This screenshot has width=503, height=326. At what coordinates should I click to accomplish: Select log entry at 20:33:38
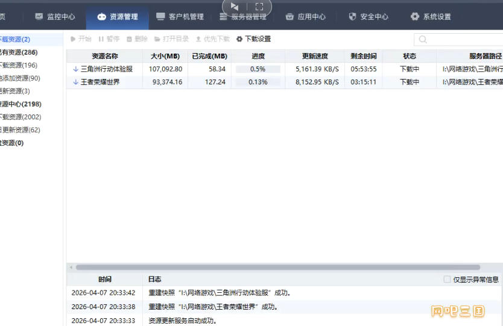click(x=285, y=307)
